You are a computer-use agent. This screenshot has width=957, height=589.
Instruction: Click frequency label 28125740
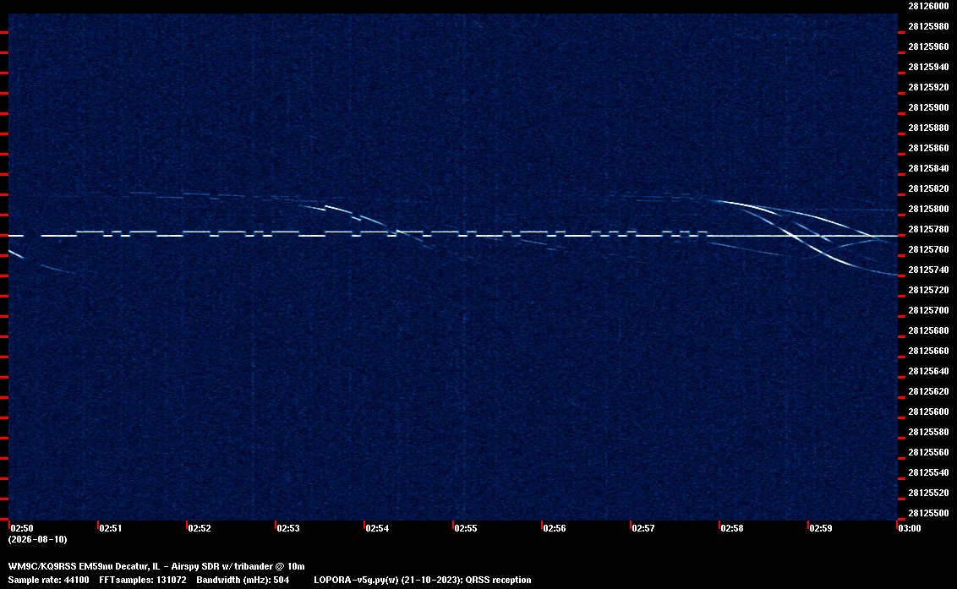click(x=928, y=270)
